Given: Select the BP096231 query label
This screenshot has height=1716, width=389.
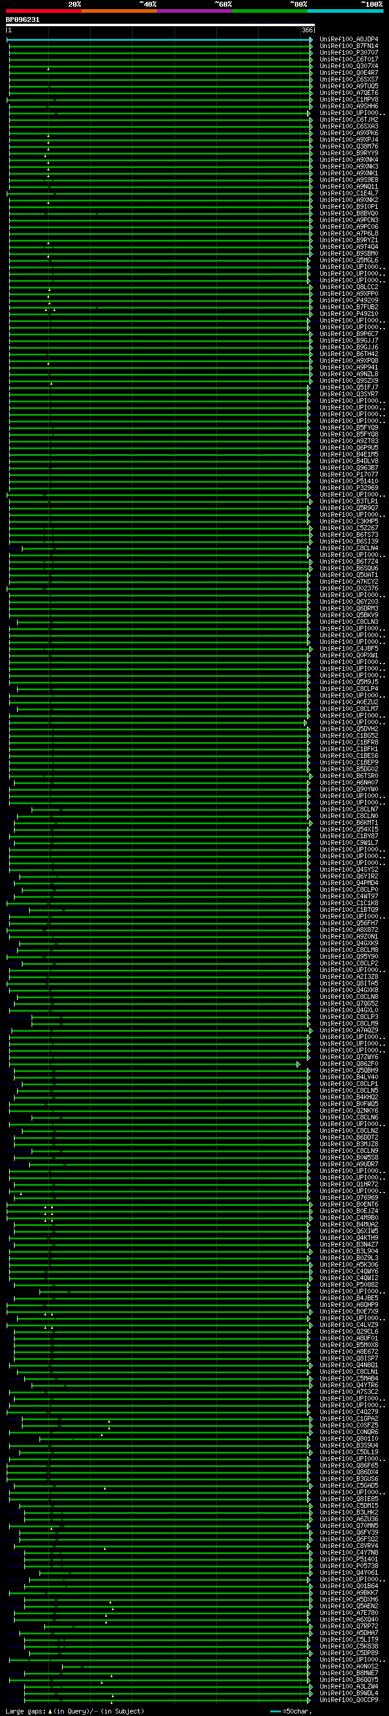Looking at the screenshot, I should click(22, 20).
